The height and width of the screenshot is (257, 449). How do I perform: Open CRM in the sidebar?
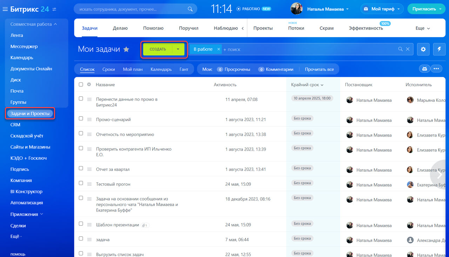15,125
